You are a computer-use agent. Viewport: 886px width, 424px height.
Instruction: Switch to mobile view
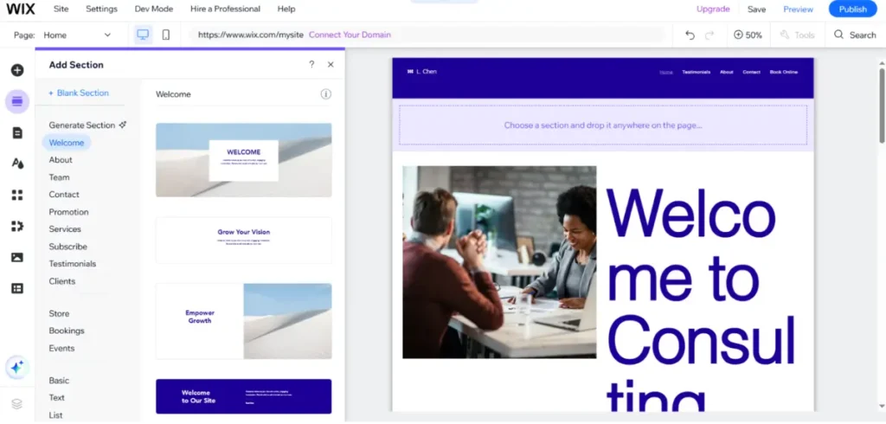(x=166, y=35)
